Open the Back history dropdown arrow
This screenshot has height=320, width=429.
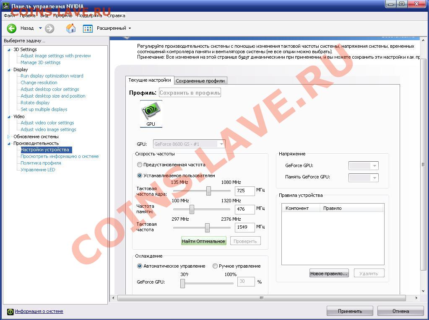coord(41,28)
